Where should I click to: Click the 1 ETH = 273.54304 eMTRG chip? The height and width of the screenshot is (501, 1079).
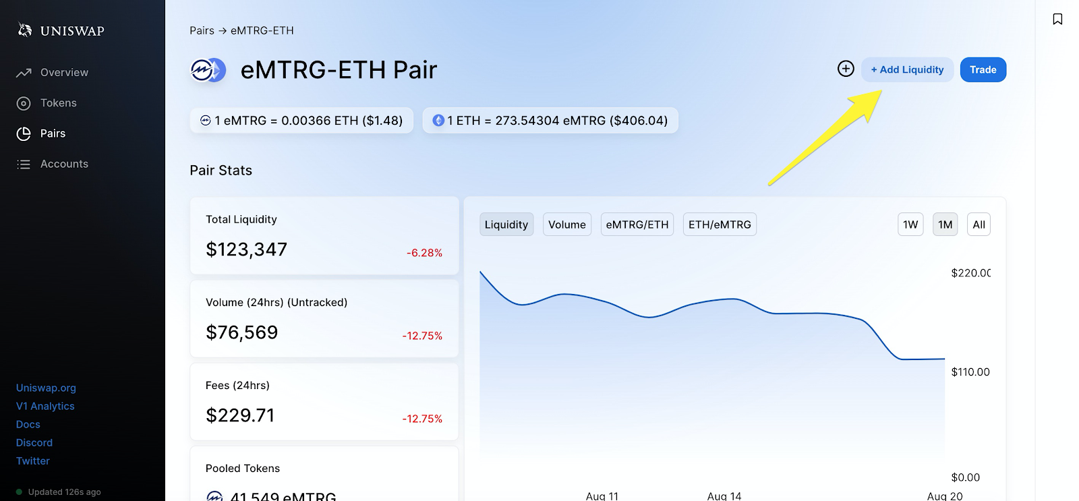point(550,121)
